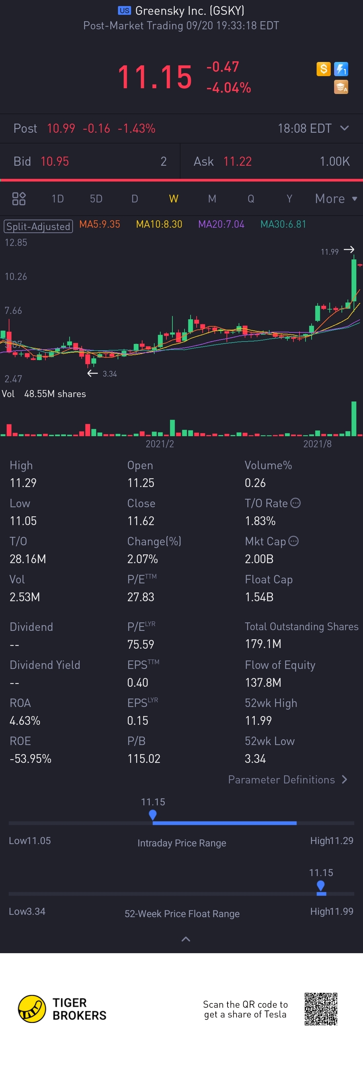
Task: Tap the Intraday Price Range marker
Action: [x=153, y=814]
